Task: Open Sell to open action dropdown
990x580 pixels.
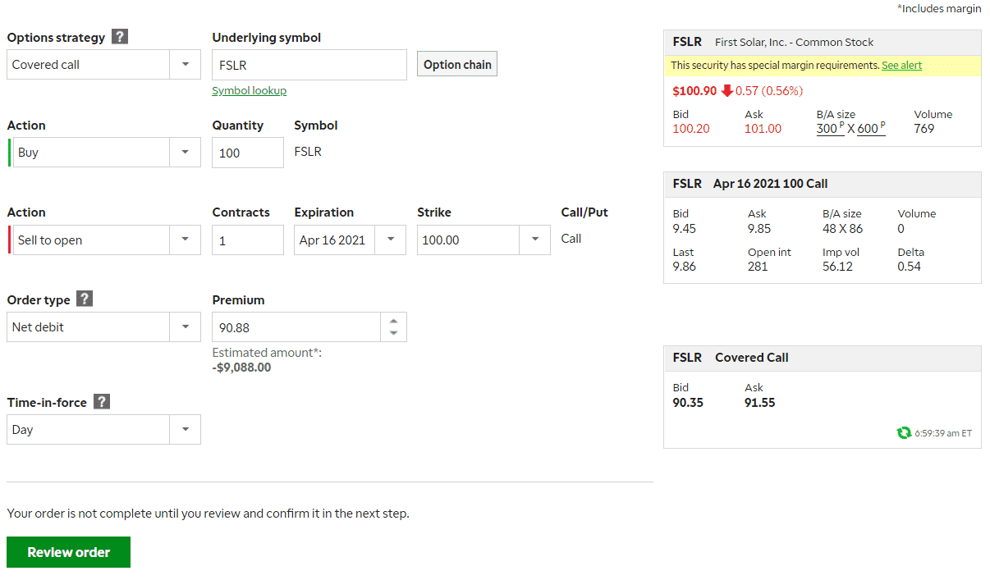Action: (x=106, y=240)
